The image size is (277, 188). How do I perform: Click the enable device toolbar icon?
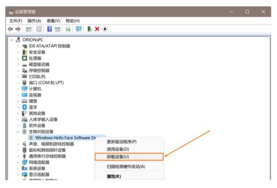(90, 29)
